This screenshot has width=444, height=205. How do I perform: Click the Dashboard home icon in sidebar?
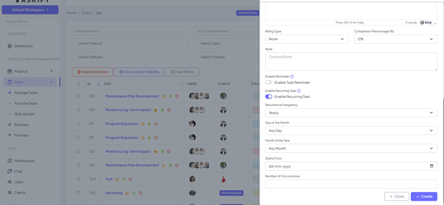(10, 46)
